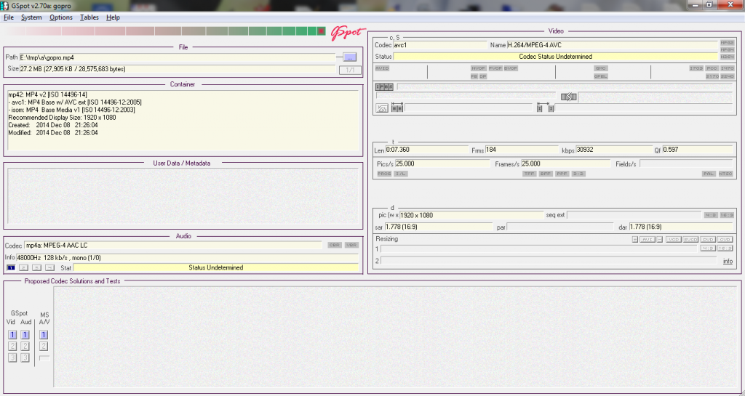Viewport: 745px width, 396px height.
Task: Open the Tables menu
Action: tap(89, 17)
